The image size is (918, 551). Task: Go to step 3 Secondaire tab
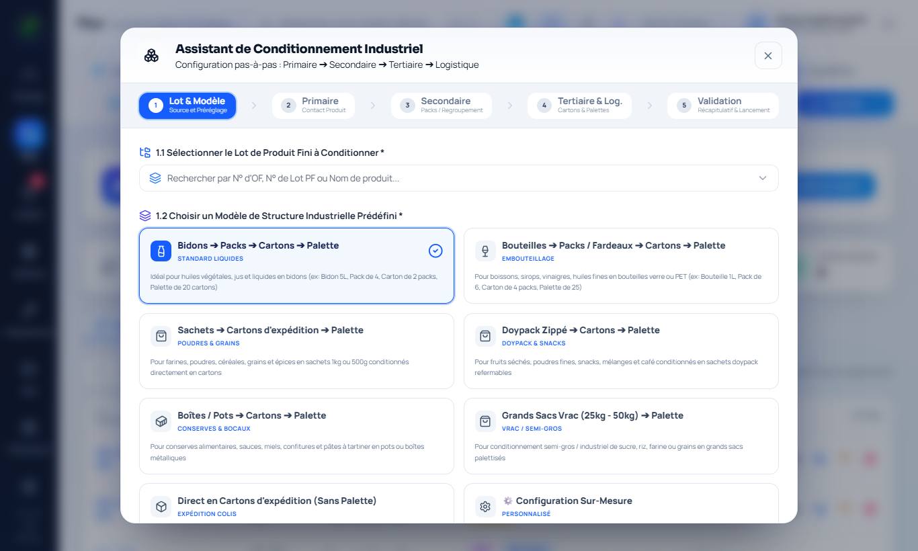(x=442, y=105)
